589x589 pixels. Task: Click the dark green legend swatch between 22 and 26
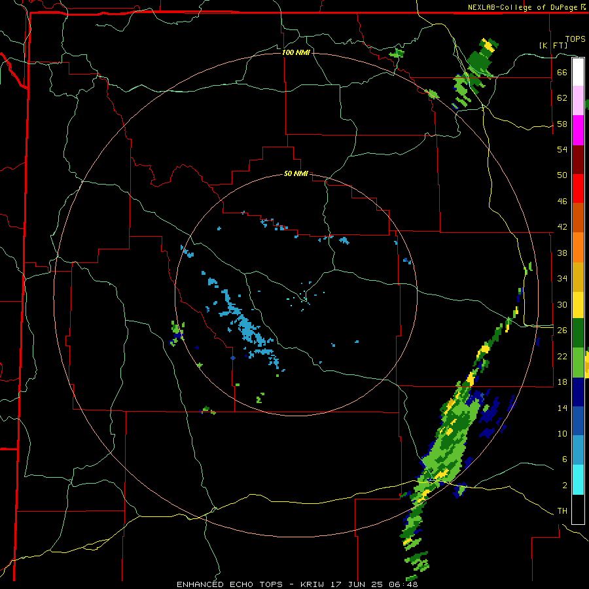point(578,333)
